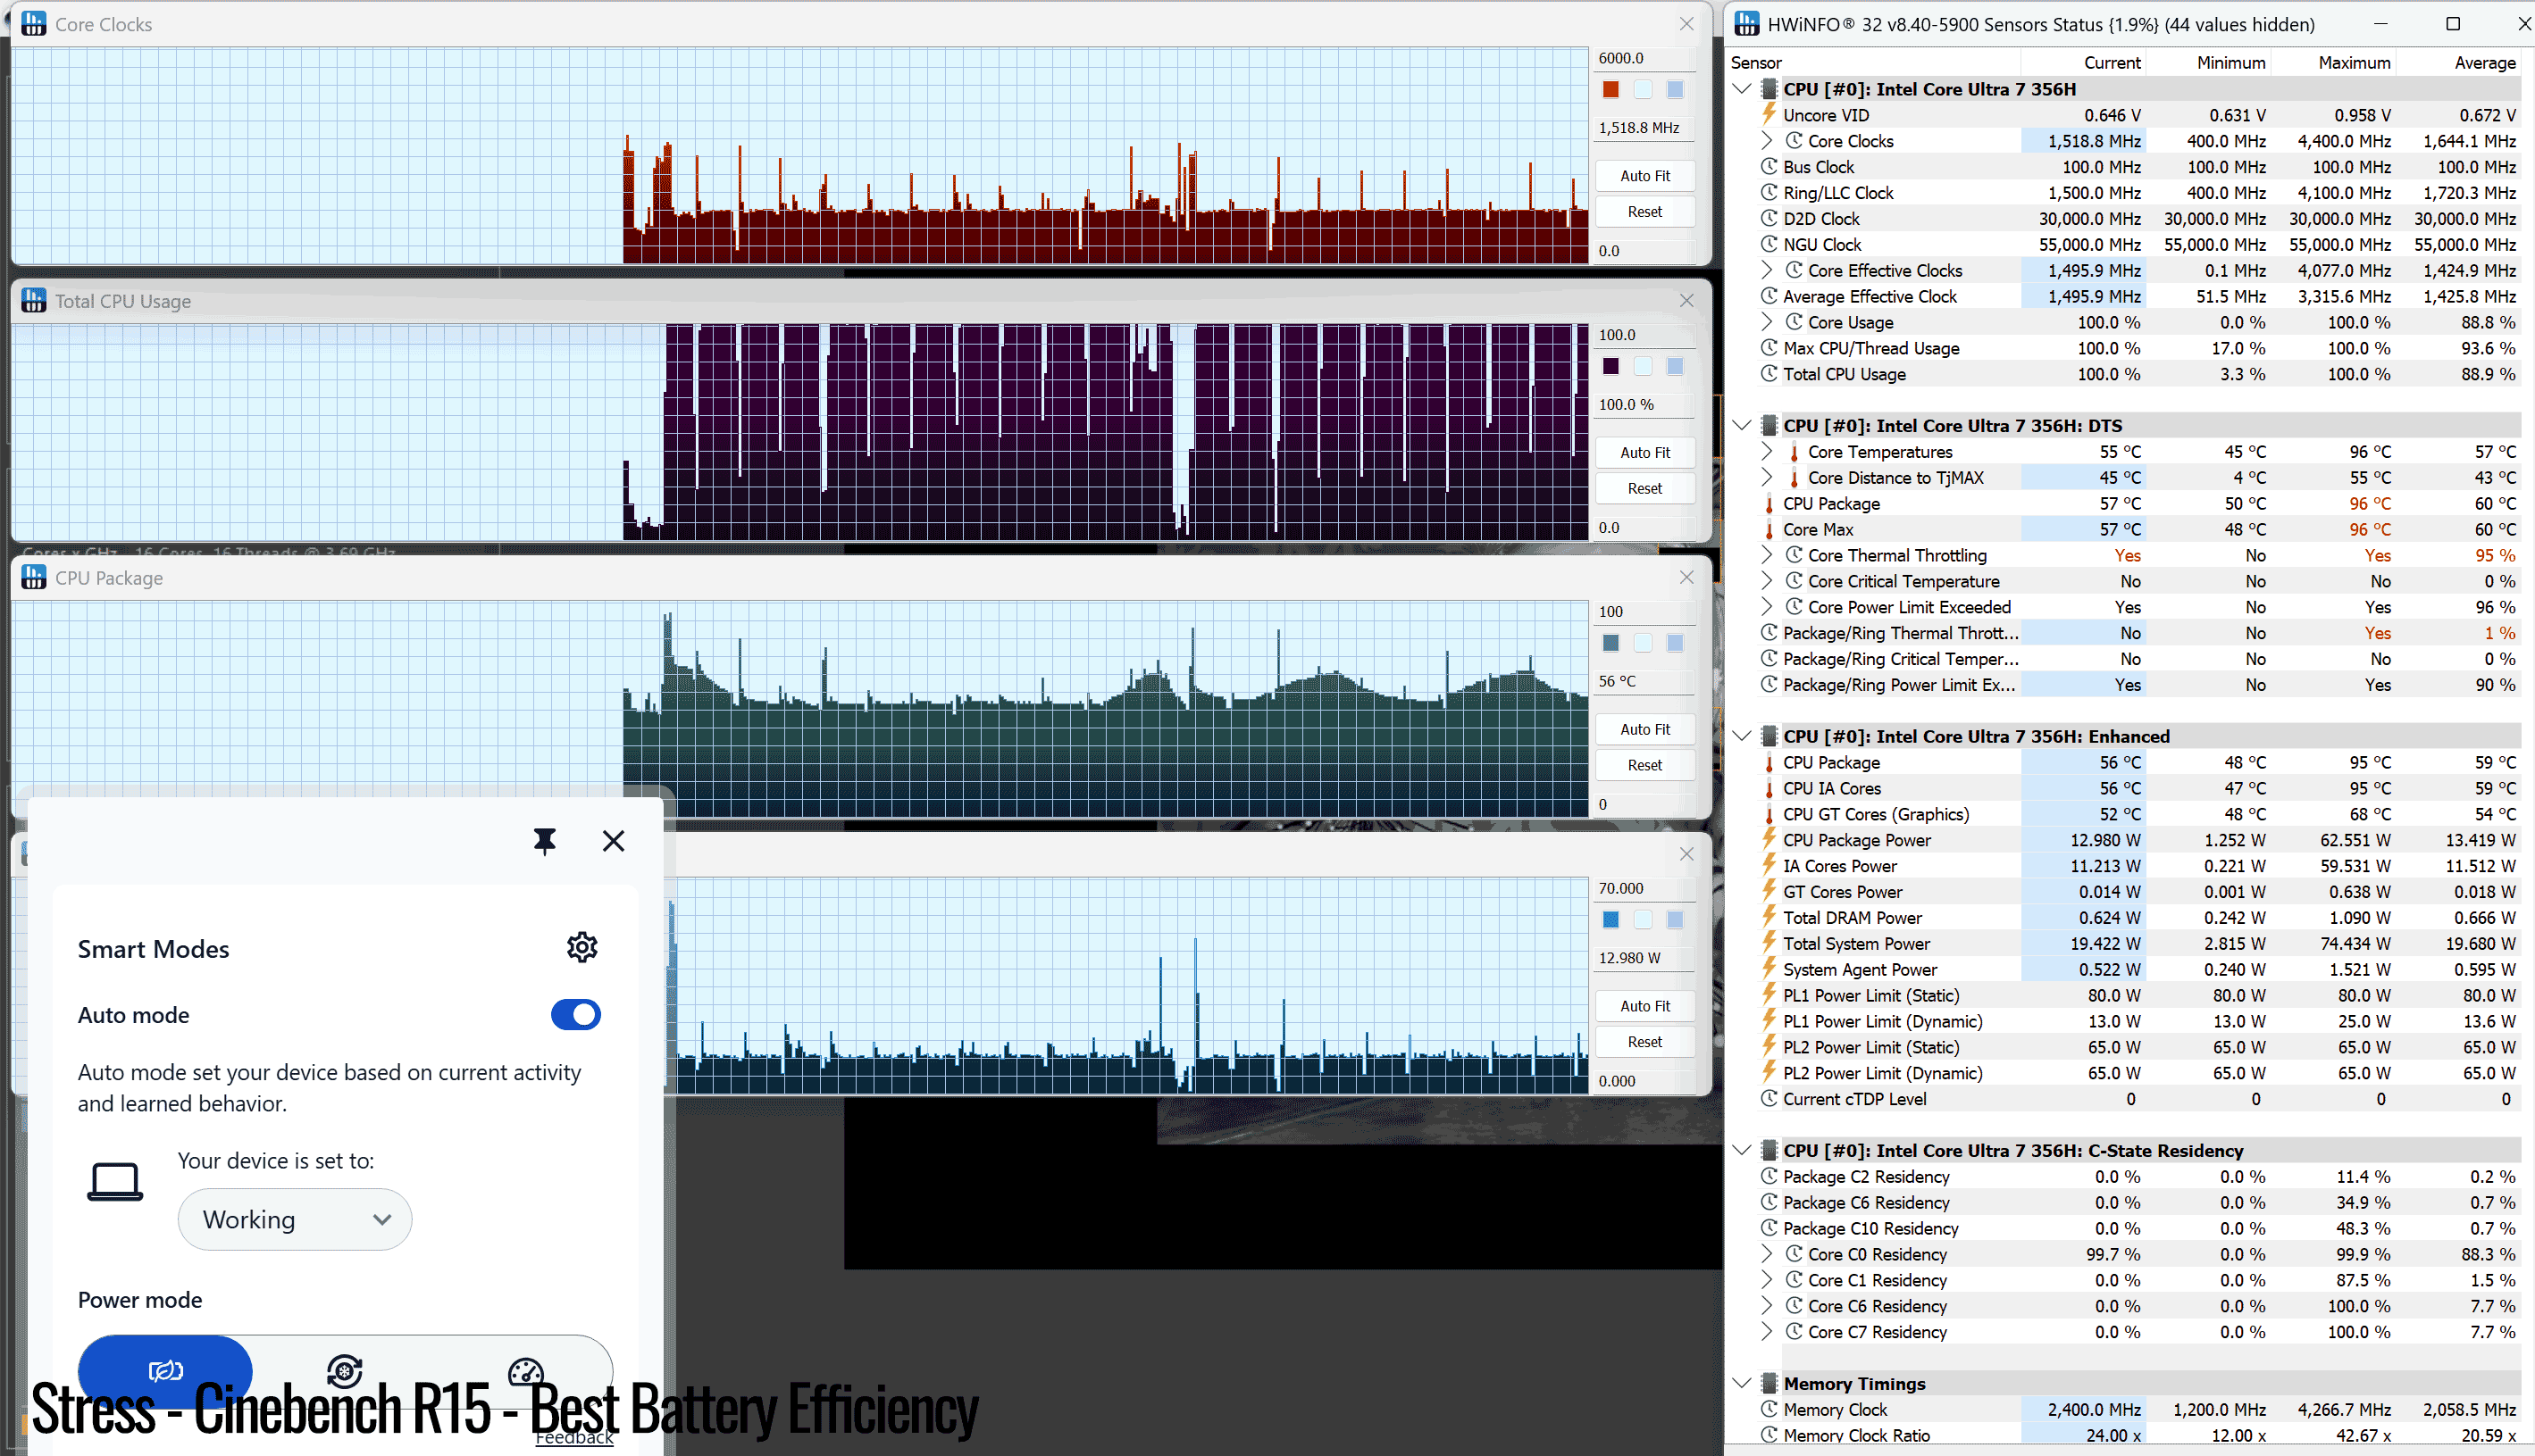
Task: Click the IA Cores Power lightning icon
Action: coord(1769,866)
